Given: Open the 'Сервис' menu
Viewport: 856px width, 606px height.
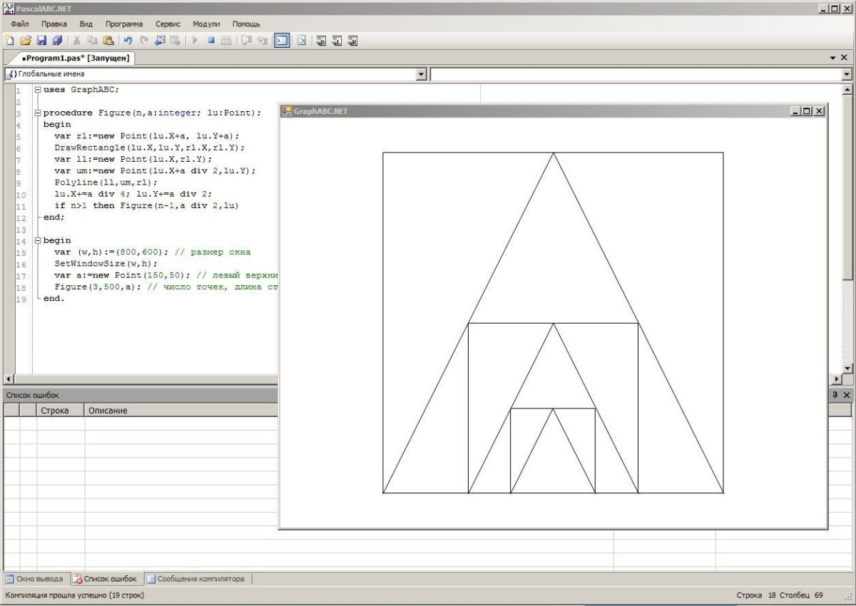Looking at the screenshot, I should tap(168, 24).
